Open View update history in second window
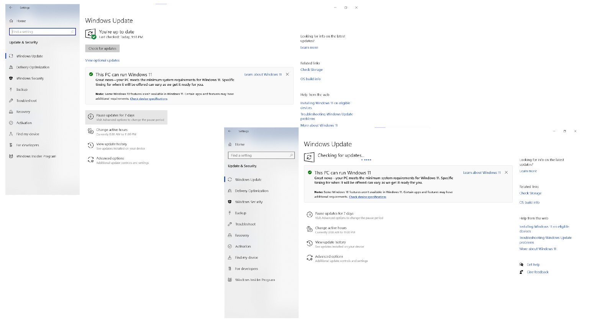613x335 pixels. [339, 244]
